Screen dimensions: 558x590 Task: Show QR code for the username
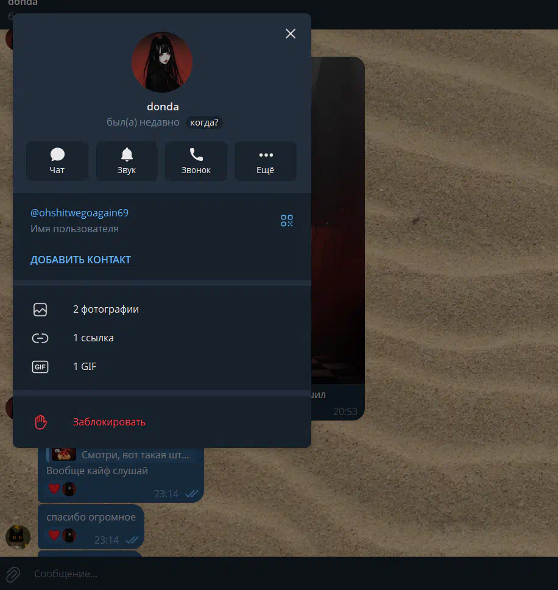(287, 221)
